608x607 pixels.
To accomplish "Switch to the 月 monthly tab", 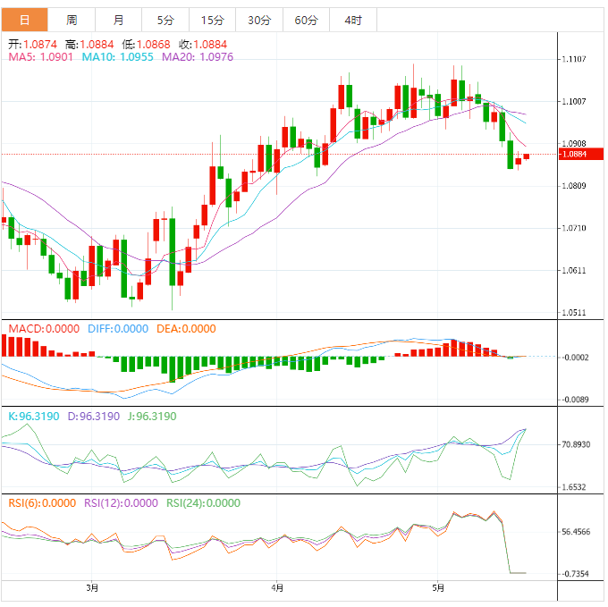I will (118, 20).
